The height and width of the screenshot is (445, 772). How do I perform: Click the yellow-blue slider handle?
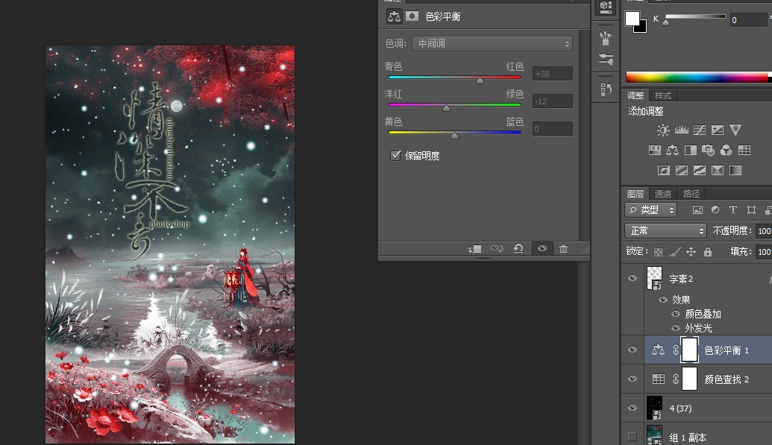[455, 136]
